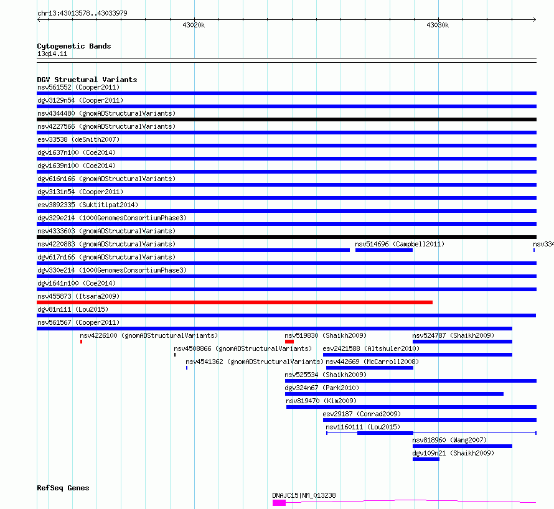Click dgv324n67 (Park2010) label

[x=322, y=388]
